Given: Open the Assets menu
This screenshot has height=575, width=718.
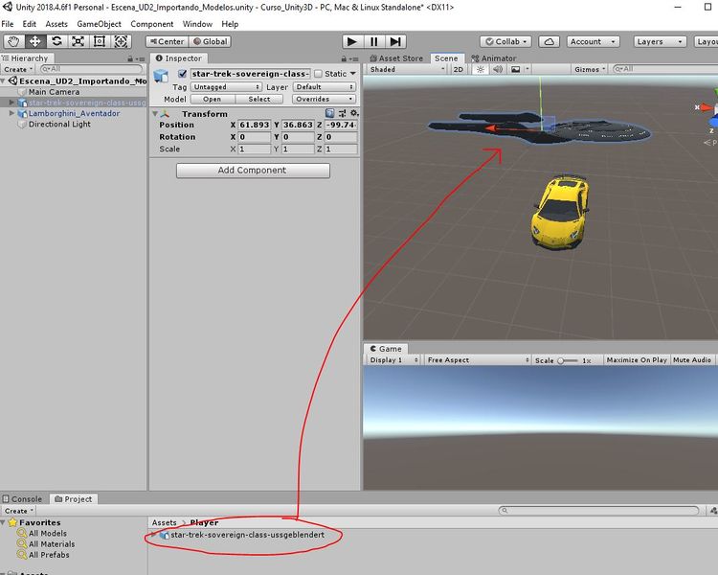Looking at the screenshot, I should pyautogui.click(x=56, y=24).
